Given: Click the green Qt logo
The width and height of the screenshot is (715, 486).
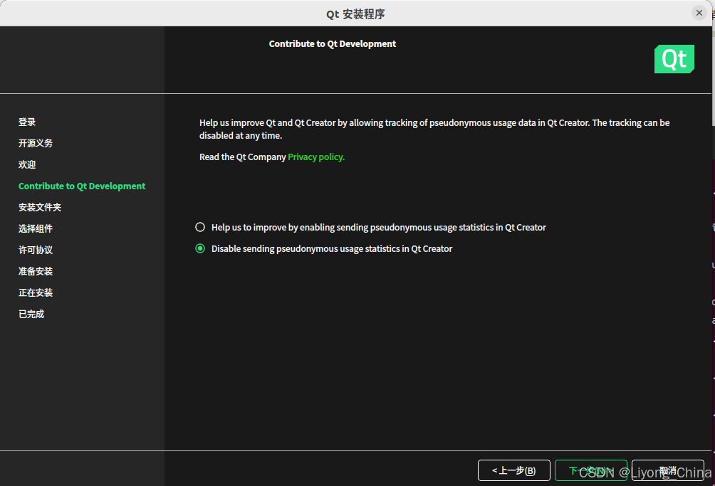Looking at the screenshot, I should click(x=674, y=59).
